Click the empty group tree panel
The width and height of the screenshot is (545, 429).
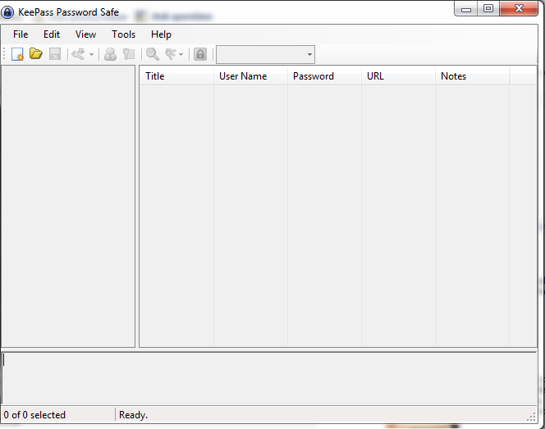[x=68, y=206]
